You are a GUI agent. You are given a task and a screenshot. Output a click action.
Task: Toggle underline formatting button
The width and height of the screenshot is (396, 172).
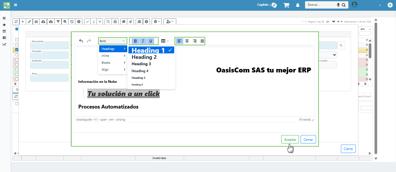(x=150, y=41)
